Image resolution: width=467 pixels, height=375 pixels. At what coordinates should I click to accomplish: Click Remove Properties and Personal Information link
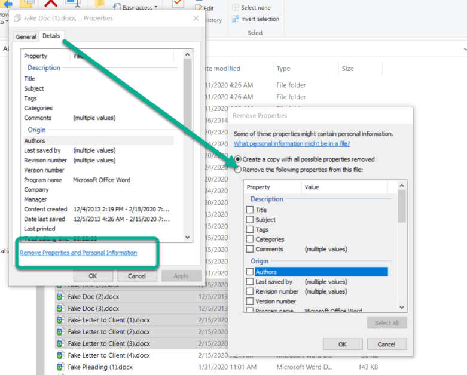pos(78,253)
